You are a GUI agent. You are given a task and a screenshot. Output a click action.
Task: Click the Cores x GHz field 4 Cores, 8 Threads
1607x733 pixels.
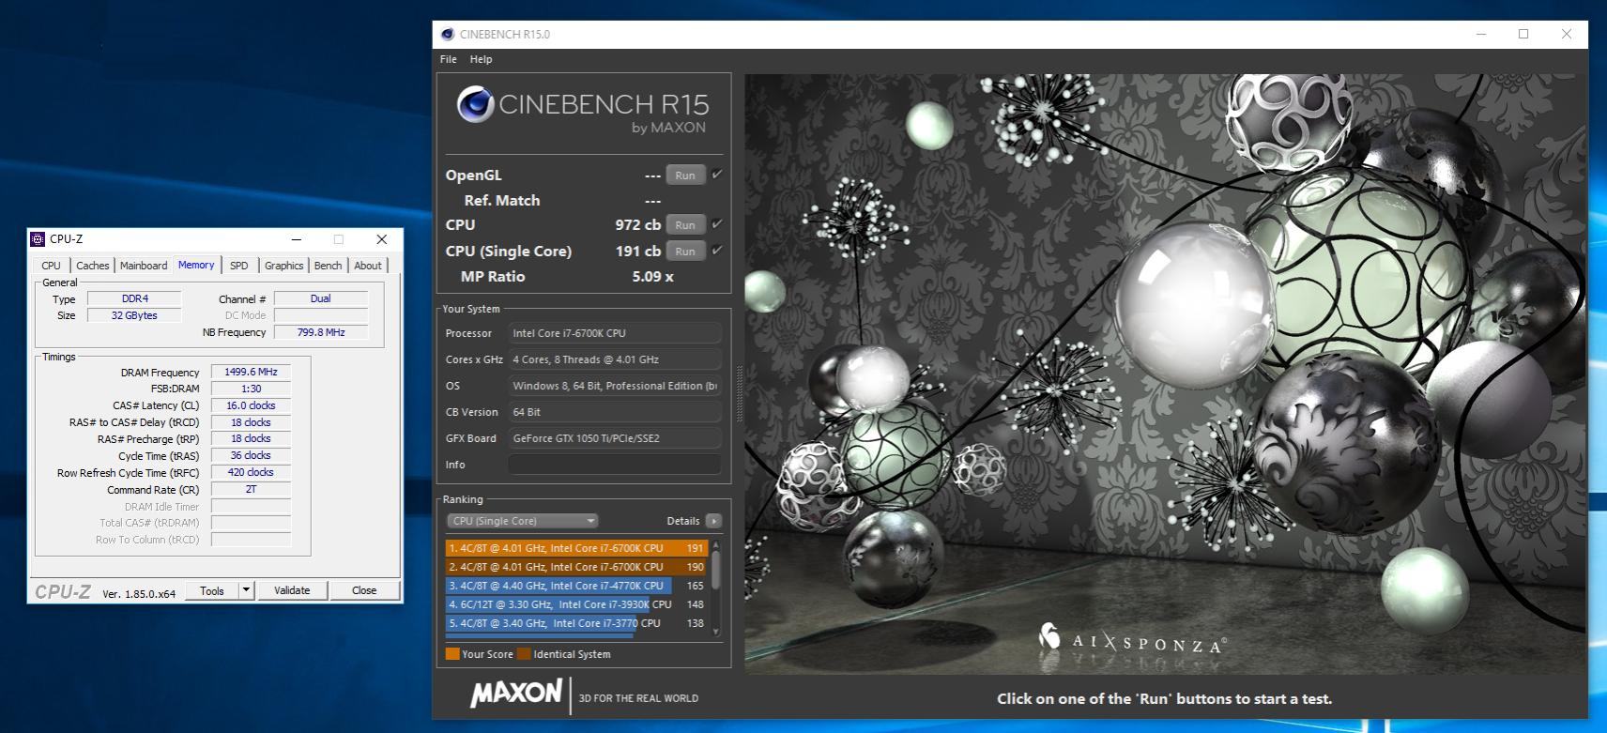click(x=615, y=359)
